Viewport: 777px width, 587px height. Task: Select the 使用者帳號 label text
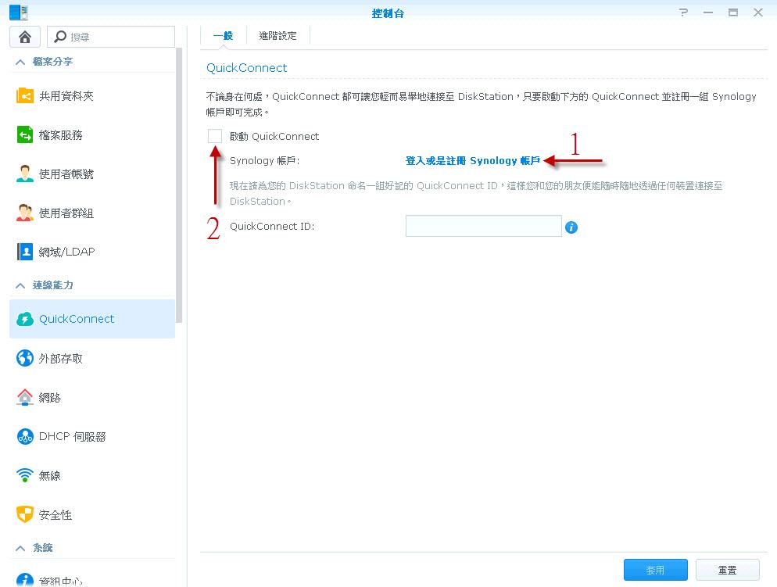tap(66, 174)
